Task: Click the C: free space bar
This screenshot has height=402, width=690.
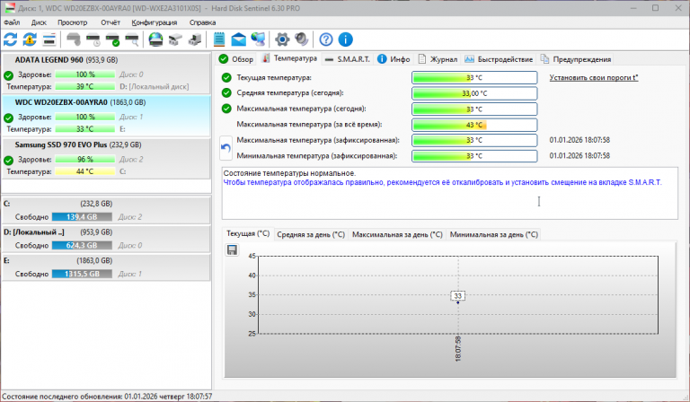Action: (x=82, y=217)
